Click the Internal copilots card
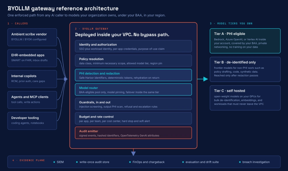288x171 pixels. tap(32, 79)
